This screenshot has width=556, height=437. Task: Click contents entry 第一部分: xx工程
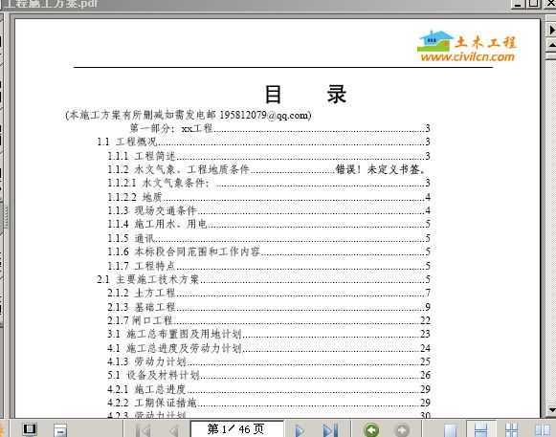(279, 128)
